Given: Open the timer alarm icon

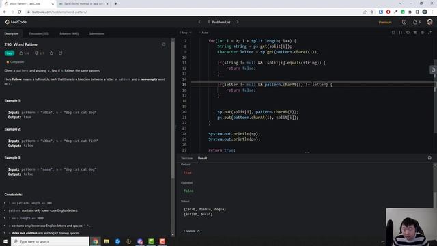Looking at the screenshot, I should click(404, 22).
